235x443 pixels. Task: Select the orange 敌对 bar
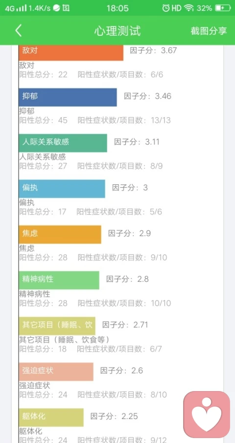(x=71, y=52)
